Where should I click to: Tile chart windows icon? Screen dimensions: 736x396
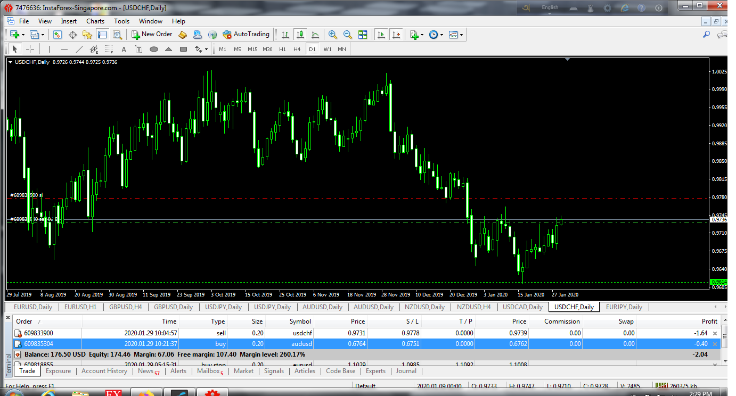(363, 35)
